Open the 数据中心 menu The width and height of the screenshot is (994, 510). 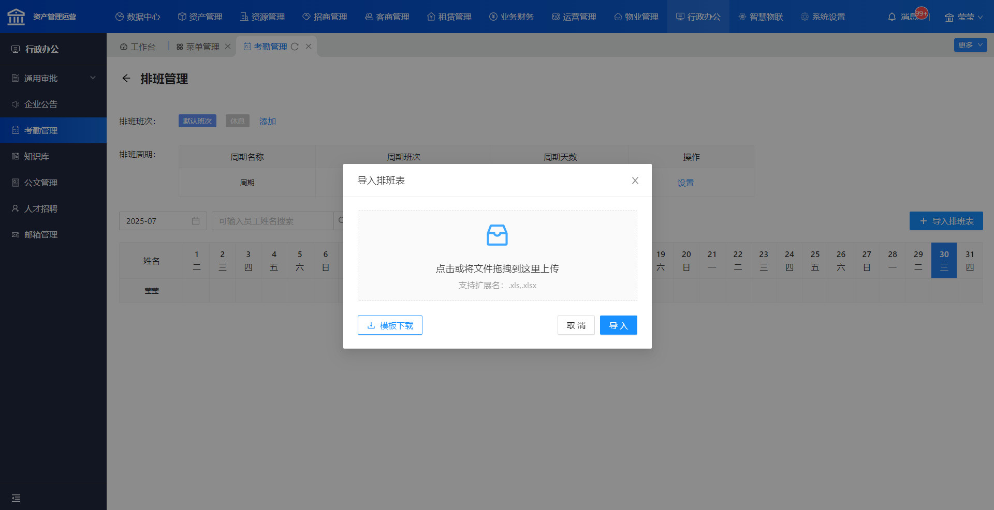(138, 17)
